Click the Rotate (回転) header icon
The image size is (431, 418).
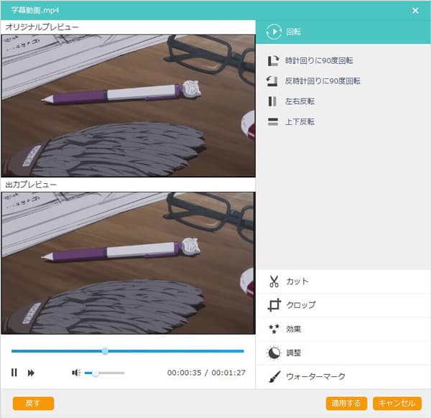point(274,32)
